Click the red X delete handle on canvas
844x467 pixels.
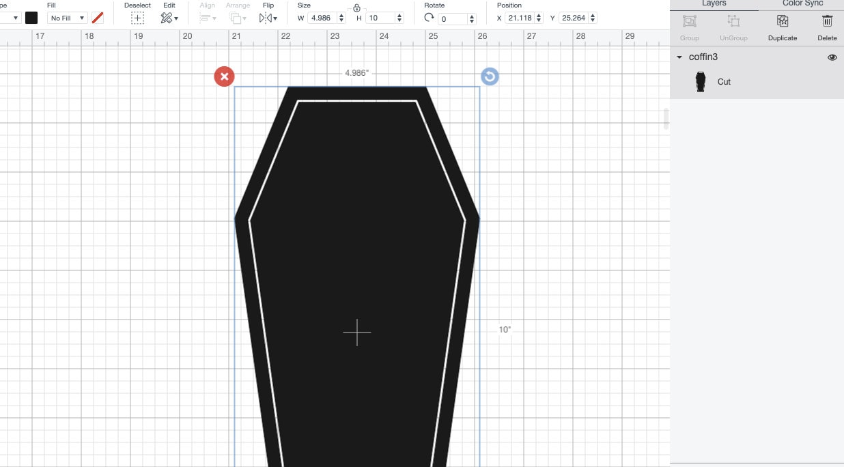224,76
